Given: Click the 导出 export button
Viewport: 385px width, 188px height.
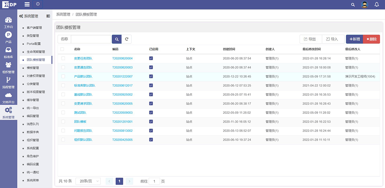Looking at the screenshot, I should click(x=310, y=39).
